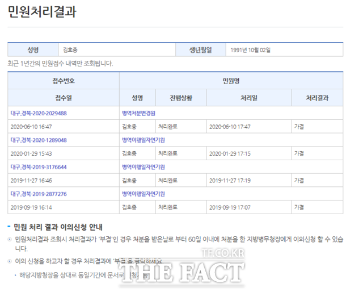
Task: Click the 처리결과 column header
Action: coord(317,98)
